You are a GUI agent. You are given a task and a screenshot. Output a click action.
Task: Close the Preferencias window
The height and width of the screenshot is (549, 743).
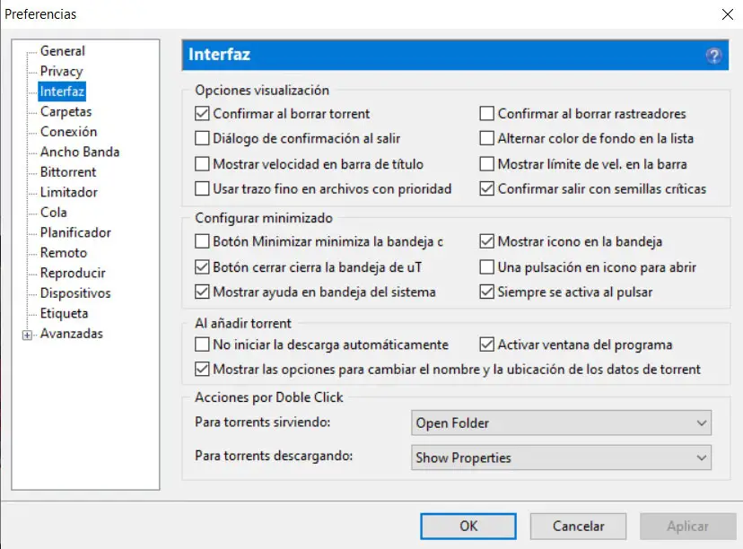[x=728, y=14]
